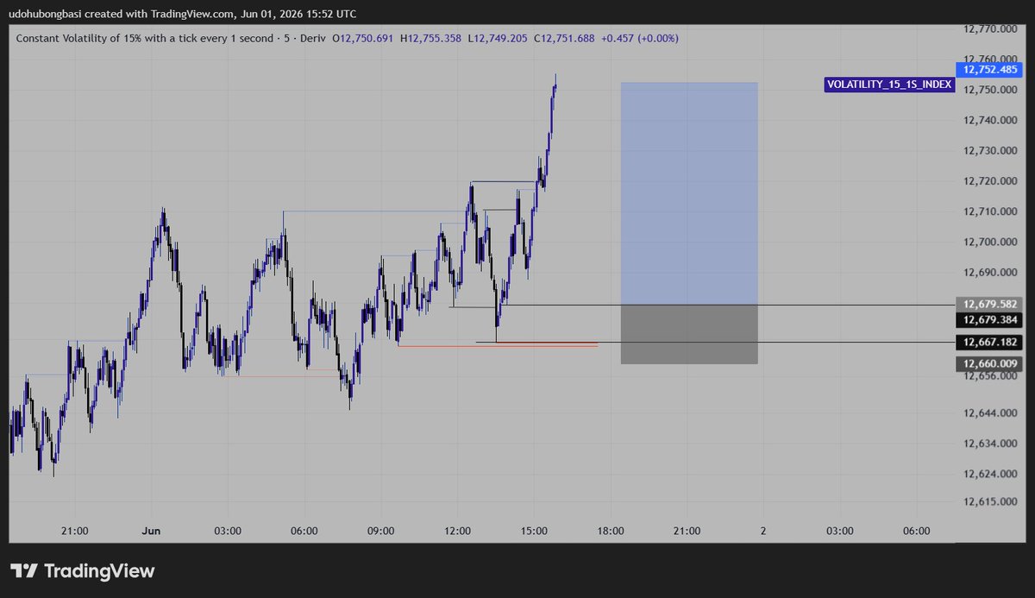Click the 09:00 time axis label

pos(381,531)
